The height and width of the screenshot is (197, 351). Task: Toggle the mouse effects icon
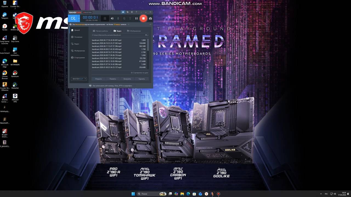coord(124,18)
